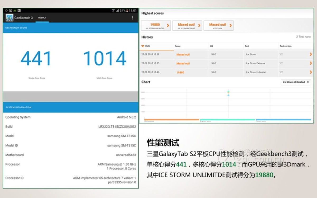This screenshot has width=317, height=198.
Task: Click the 19880 Ice Storm Unlimited highest score card
Action: click(156, 25)
